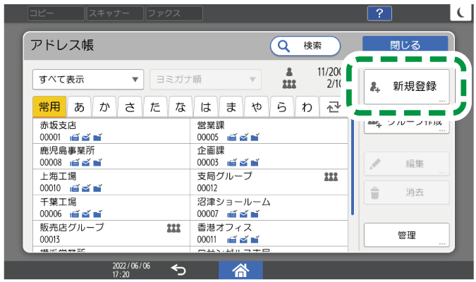Click the 閉じる button
The width and height of the screenshot is (476, 282).
405,44
